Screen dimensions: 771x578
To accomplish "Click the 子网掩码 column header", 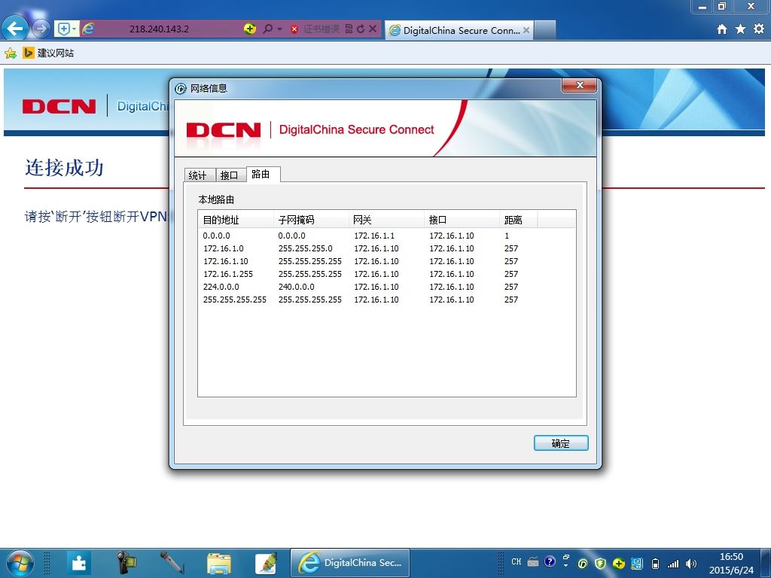I will click(x=311, y=220).
